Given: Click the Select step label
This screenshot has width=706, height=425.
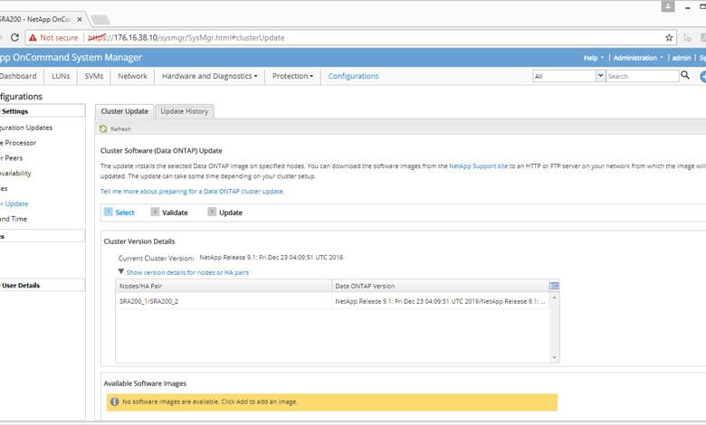Looking at the screenshot, I should (125, 212).
